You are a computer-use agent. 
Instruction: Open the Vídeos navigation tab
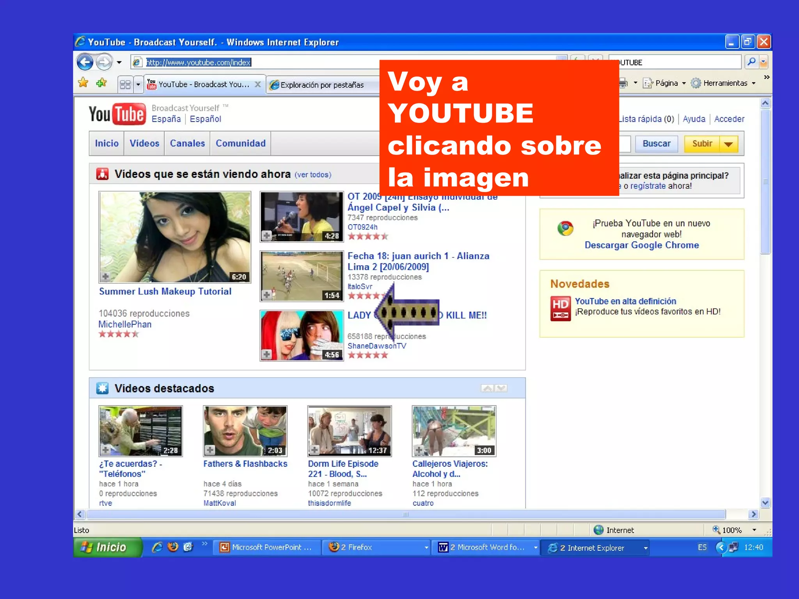click(144, 143)
